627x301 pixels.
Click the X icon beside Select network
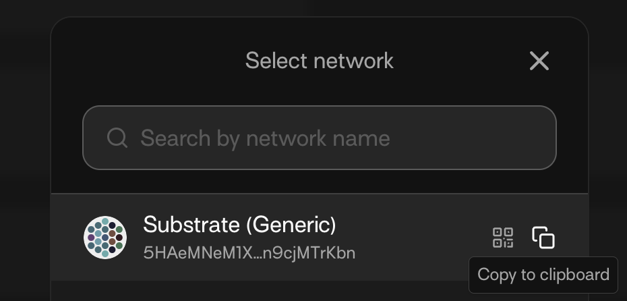click(539, 61)
